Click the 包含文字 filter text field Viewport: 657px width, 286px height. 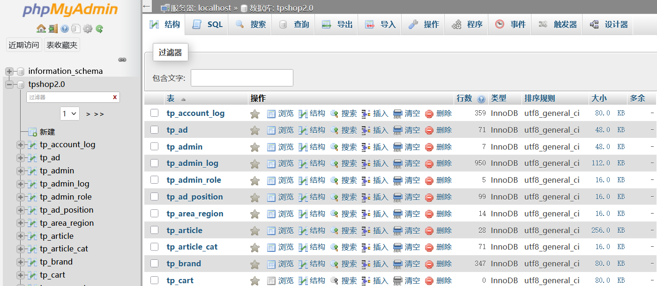point(242,78)
